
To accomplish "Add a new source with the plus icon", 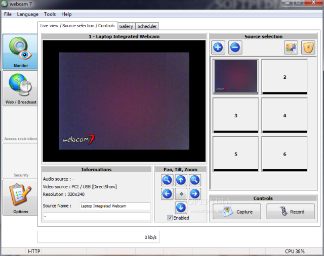I will click(x=218, y=47).
